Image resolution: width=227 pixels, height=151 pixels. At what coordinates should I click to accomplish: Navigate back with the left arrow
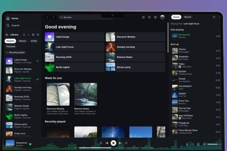[x=47, y=17]
